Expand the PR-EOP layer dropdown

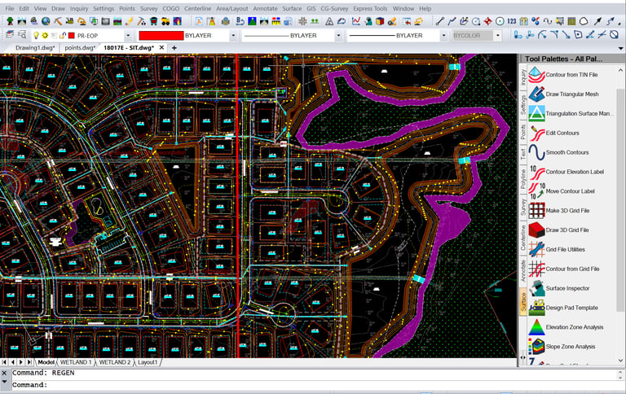(128, 36)
